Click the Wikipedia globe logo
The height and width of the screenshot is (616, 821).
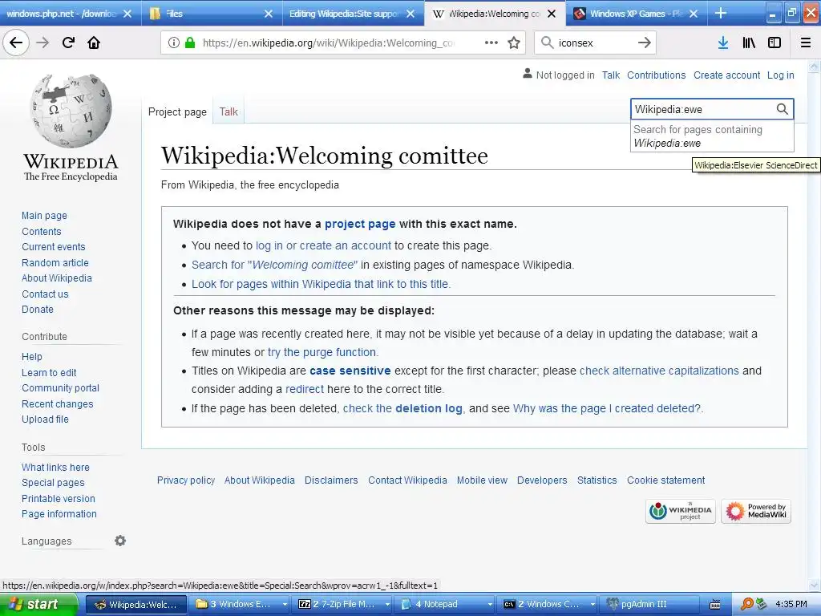coord(71,111)
